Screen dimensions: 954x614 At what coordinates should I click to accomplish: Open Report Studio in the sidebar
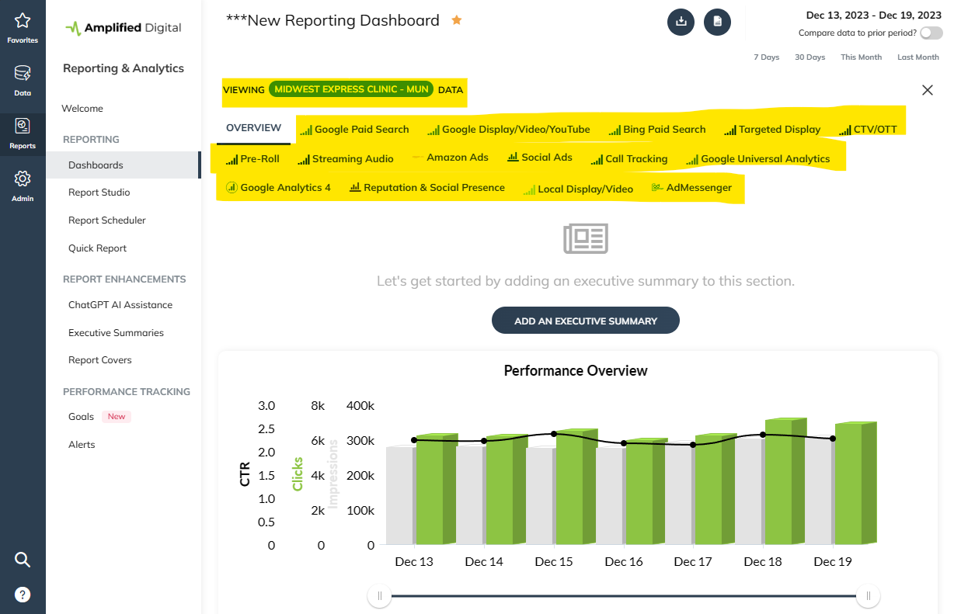(x=99, y=193)
